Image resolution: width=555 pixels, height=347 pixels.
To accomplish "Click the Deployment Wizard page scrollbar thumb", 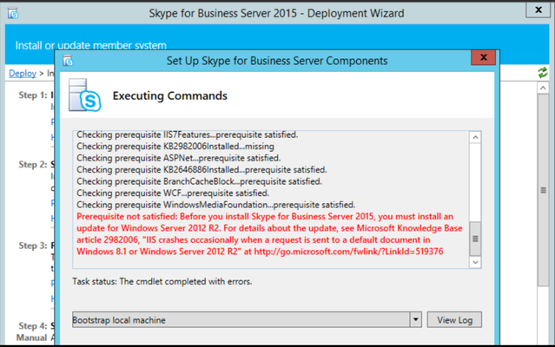I will pos(543,190).
